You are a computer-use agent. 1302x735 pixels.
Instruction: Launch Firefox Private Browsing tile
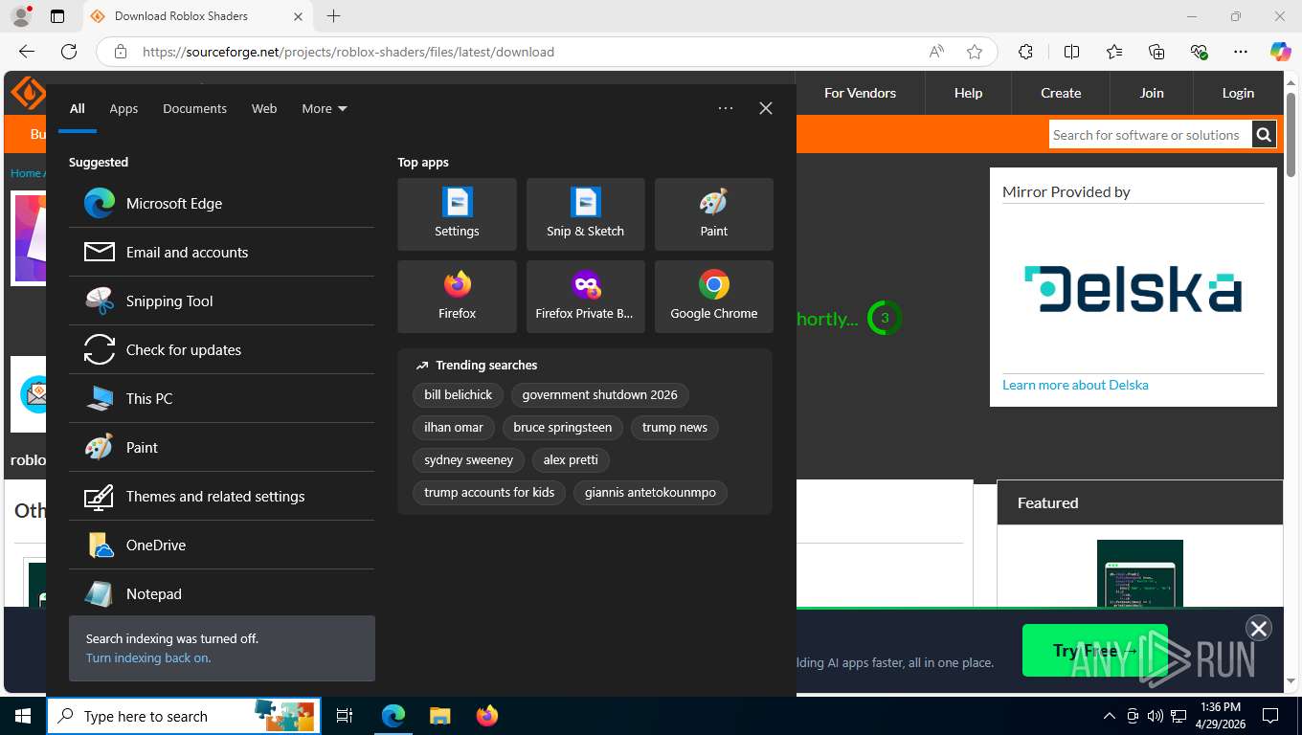click(585, 297)
